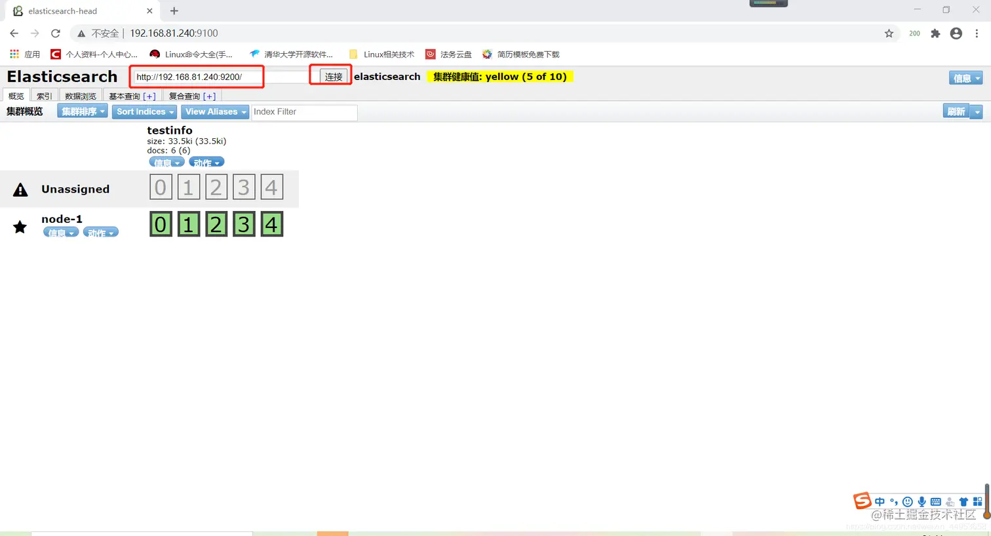
Task: Close the elasticsearch-head tab
Action: [149, 11]
